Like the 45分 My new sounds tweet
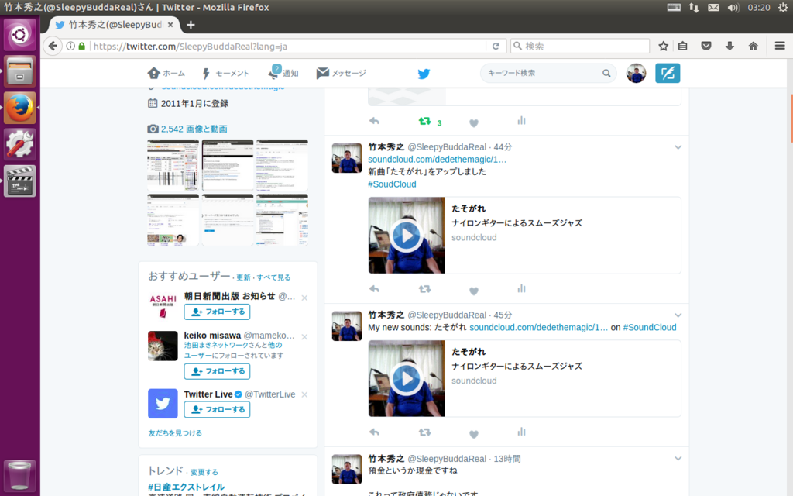The width and height of the screenshot is (793, 496). click(473, 434)
